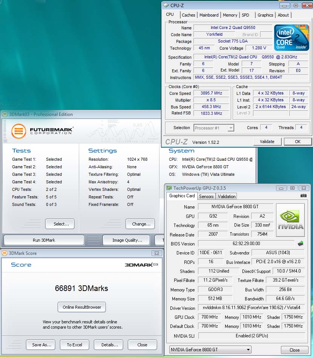Click the CPU-Z Version 1.52.2 text
The width and height of the screenshot is (313, 358).
tap(206, 142)
